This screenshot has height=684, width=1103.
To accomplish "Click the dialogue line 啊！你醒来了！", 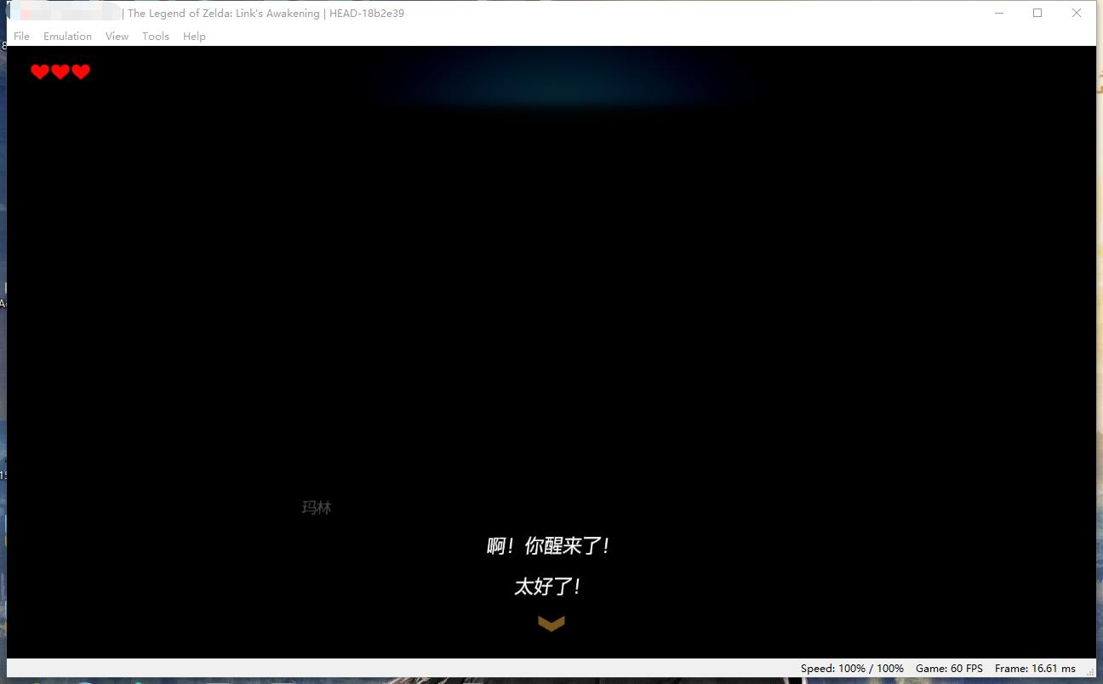I will point(549,545).
